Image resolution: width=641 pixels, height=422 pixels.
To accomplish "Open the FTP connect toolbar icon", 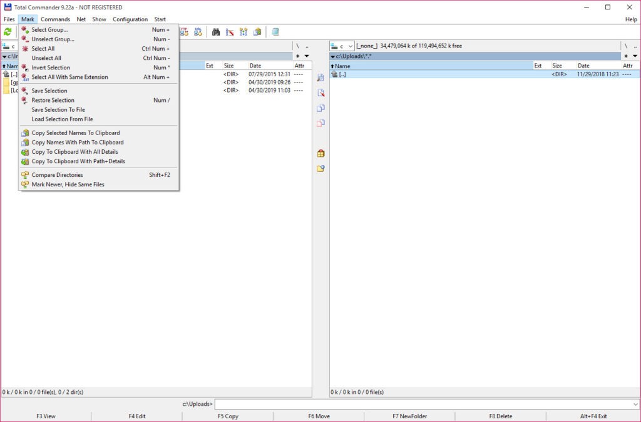I will [185, 32].
